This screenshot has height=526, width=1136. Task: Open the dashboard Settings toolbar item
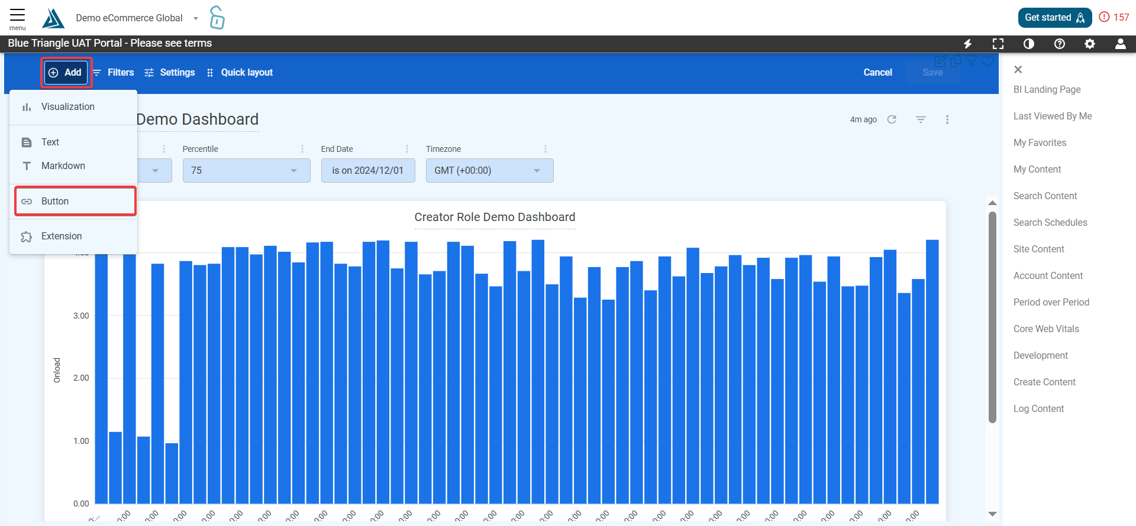pos(170,73)
